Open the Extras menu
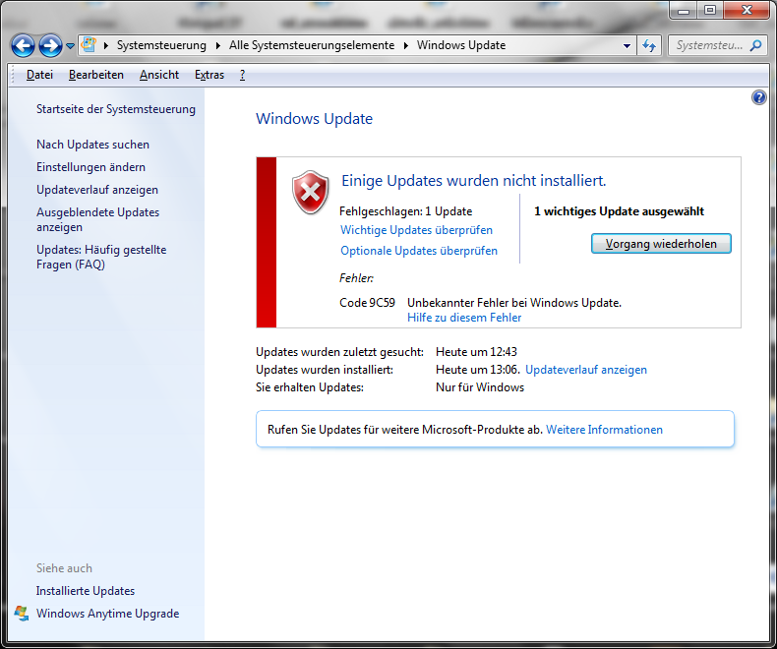 tap(209, 75)
